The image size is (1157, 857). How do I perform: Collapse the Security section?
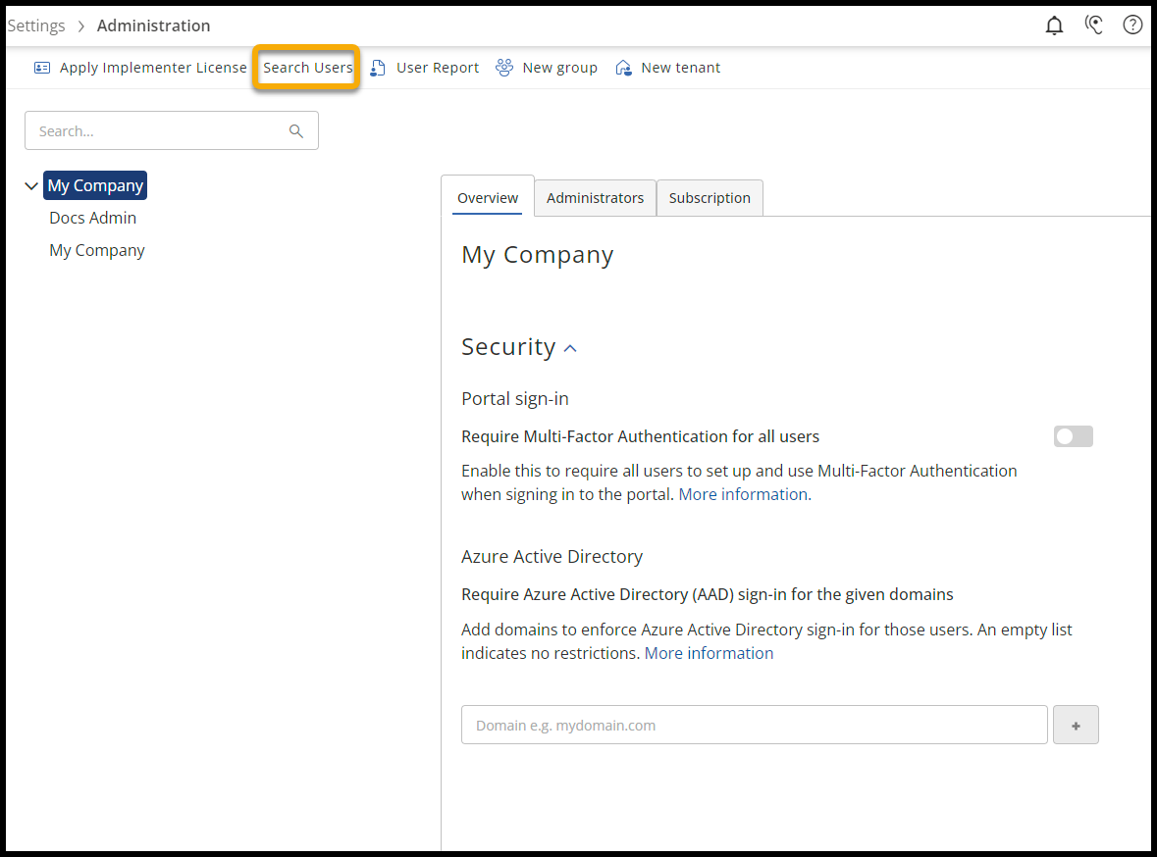(x=570, y=348)
